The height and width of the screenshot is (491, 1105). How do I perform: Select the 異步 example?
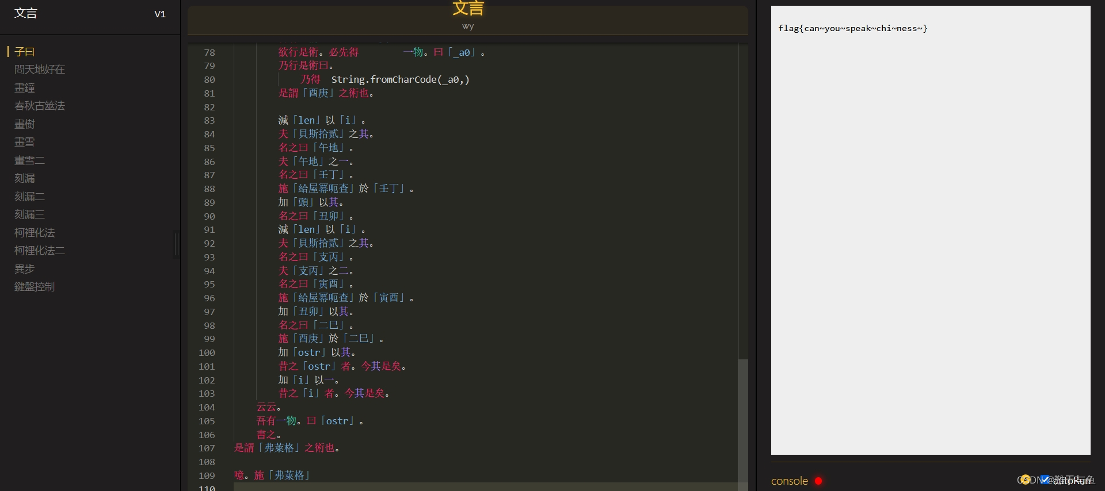25,269
